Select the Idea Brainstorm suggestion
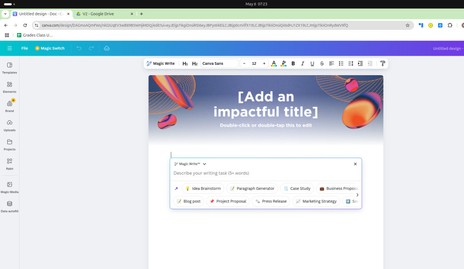 point(203,188)
